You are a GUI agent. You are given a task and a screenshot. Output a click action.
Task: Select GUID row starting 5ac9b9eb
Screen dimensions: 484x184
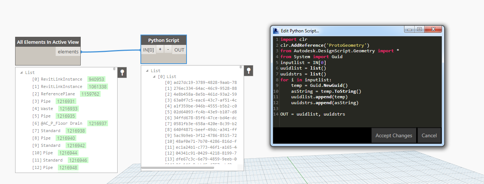(201, 135)
